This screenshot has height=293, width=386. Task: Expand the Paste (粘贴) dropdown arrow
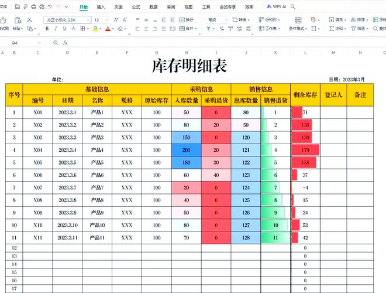22,29
